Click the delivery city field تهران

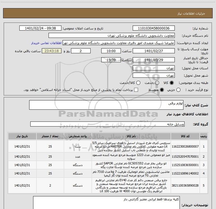coord(154,75)
